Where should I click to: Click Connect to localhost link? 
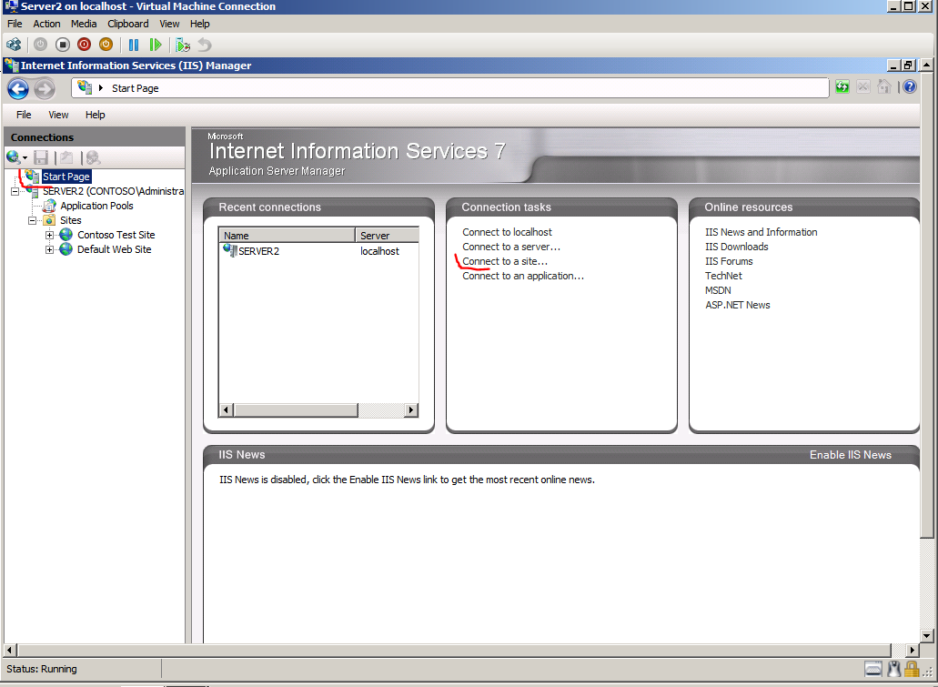(508, 232)
